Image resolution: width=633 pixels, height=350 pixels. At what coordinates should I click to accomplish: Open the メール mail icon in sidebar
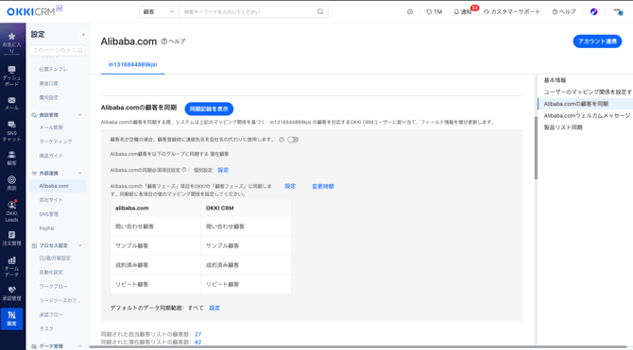(11, 100)
